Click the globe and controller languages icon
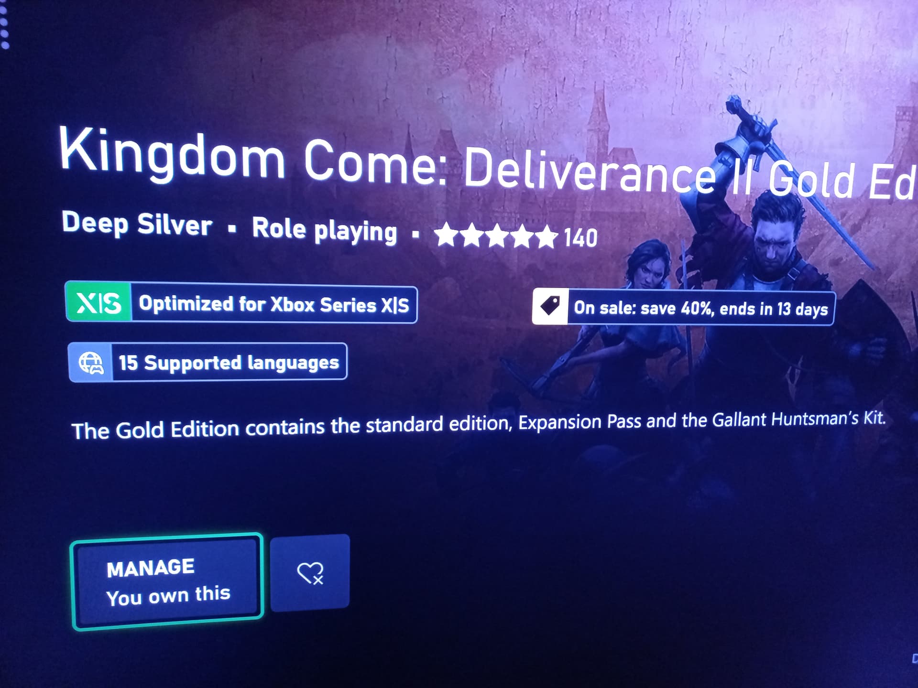 pos(91,363)
